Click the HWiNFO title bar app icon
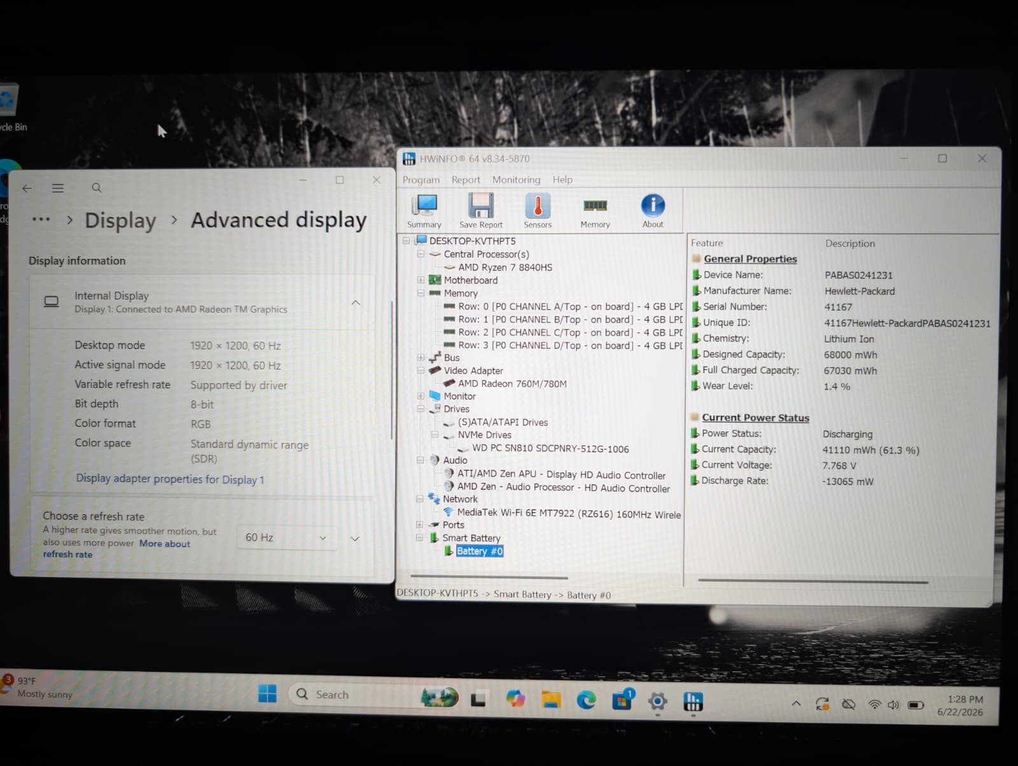The width and height of the screenshot is (1018, 766). click(409, 158)
